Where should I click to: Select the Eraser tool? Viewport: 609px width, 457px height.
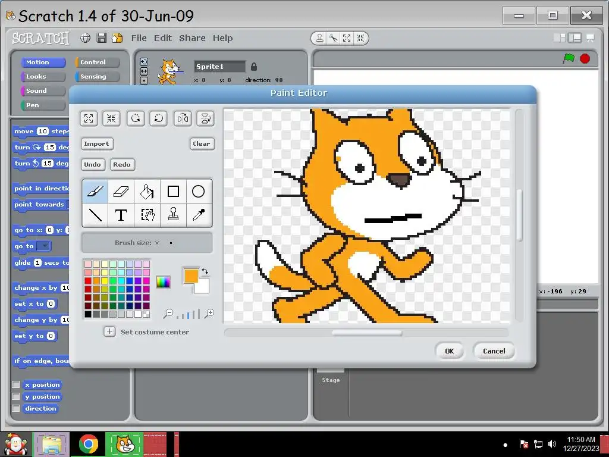click(x=121, y=191)
